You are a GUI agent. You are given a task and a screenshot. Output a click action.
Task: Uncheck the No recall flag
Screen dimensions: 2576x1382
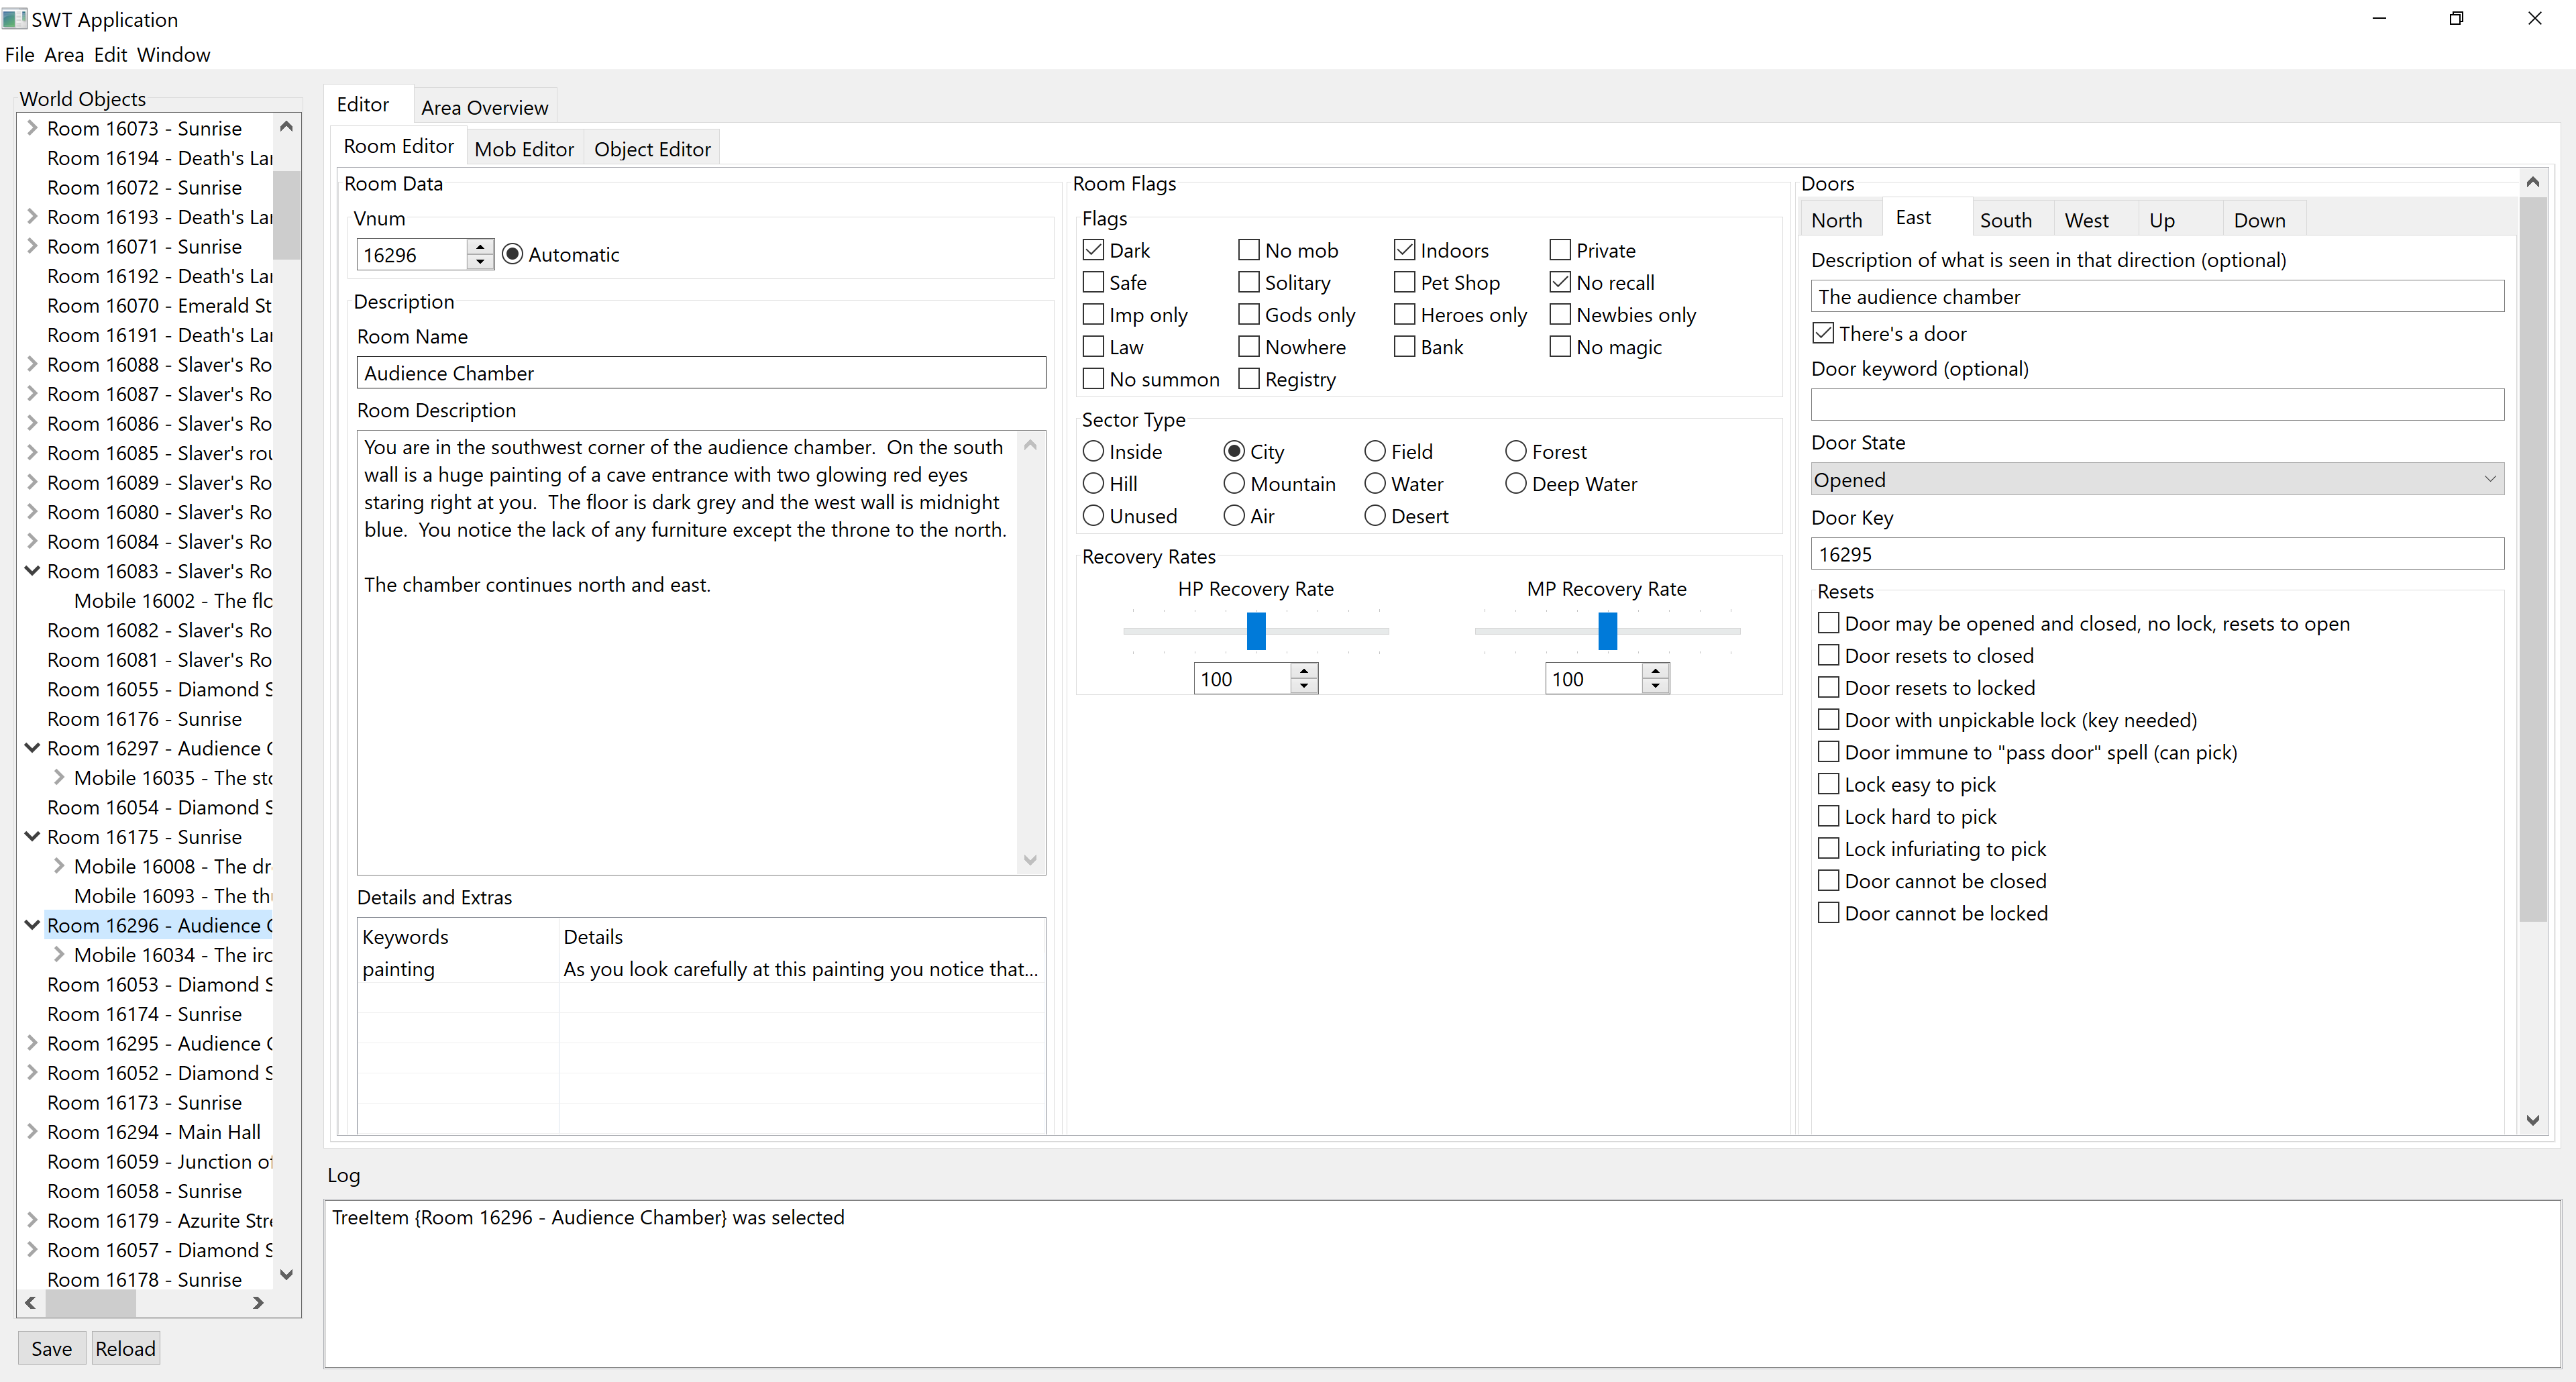tap(1560, 283)
